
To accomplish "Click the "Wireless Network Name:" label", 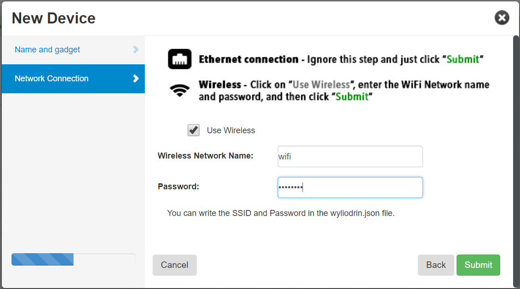I will (206, 156).
